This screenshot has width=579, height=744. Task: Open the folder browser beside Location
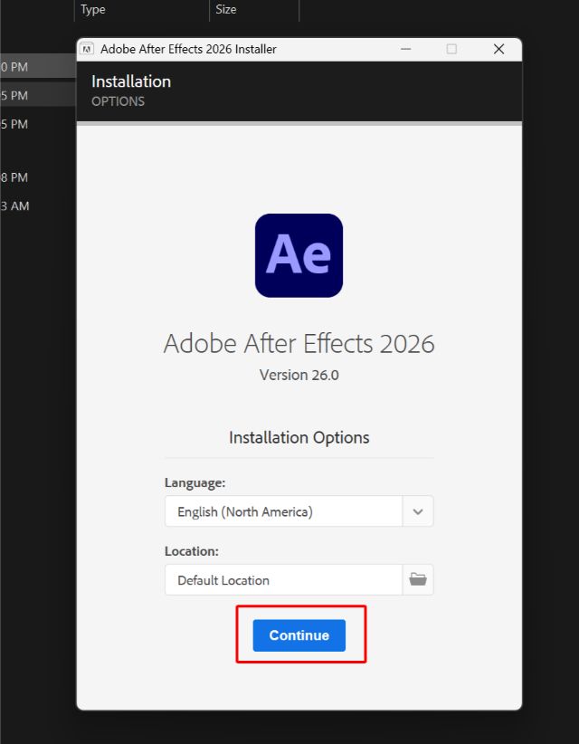coord(417,580)
